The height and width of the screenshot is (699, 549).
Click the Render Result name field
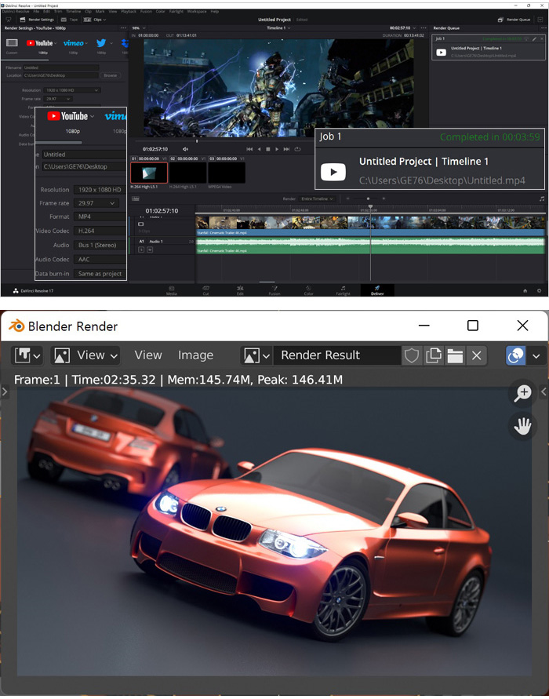click(337, 355)
